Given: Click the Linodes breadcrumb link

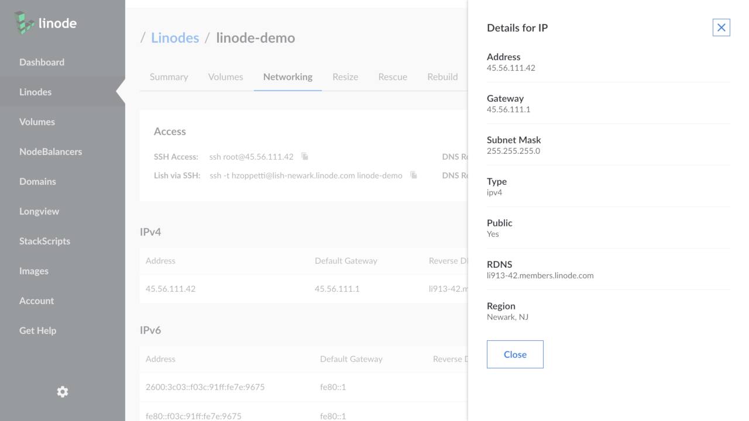Looking at the screenshot, I should click(175, 37).
